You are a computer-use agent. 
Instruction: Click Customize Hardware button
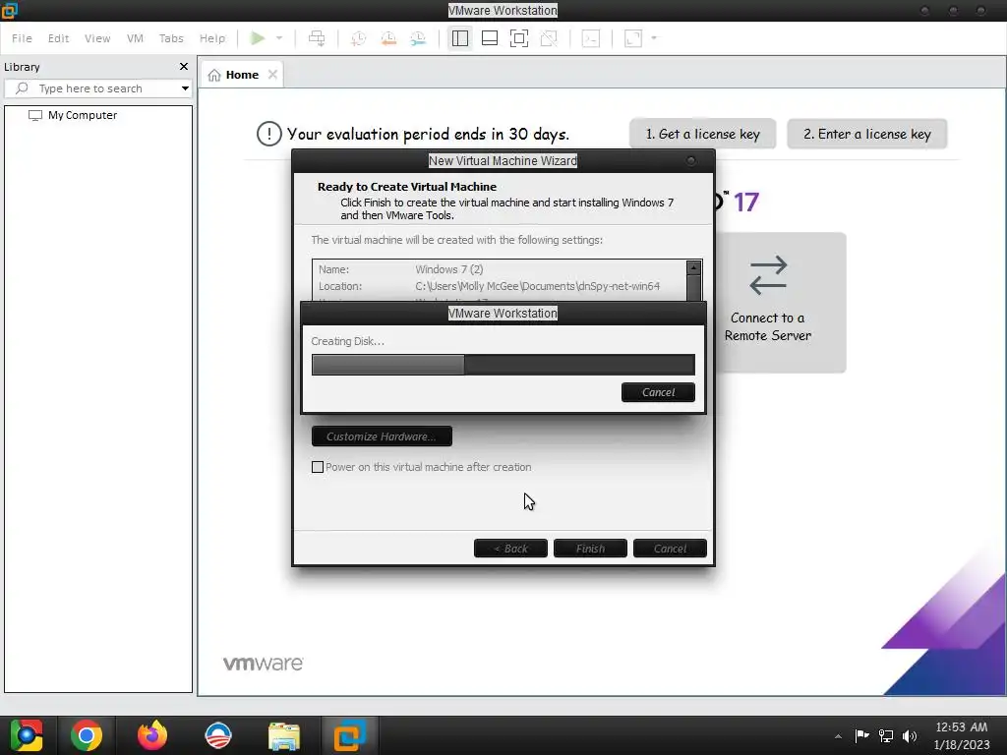pyautogui.click(x=382, y=436)
